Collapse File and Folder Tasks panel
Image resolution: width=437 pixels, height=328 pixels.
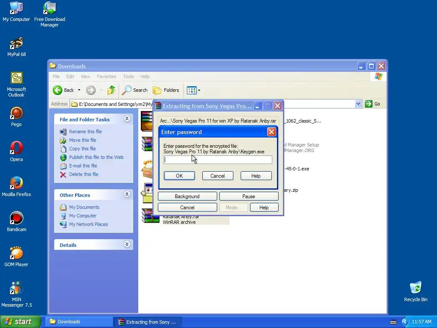[x=127, y=119]
